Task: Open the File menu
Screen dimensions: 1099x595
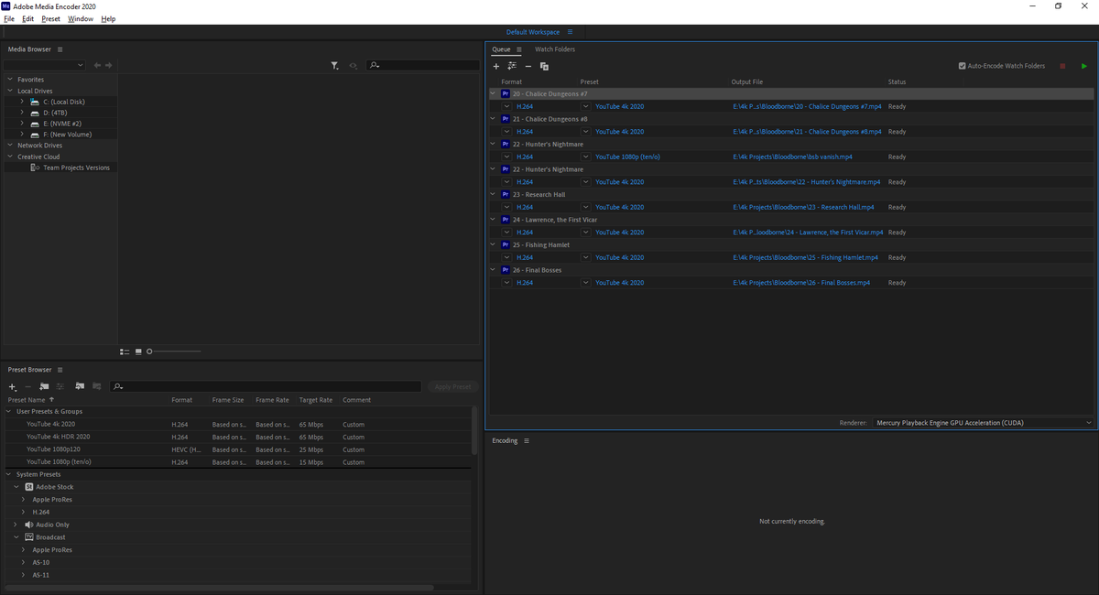Action: pyautogui.click(x=9, y=18)
